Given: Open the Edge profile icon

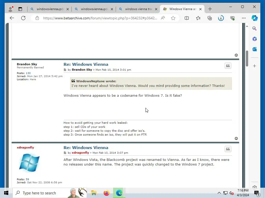Looking at the screenshot, I should click(11, 9).
